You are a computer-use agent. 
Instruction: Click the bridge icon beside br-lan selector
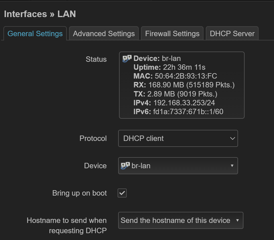(x=125, y=165)
